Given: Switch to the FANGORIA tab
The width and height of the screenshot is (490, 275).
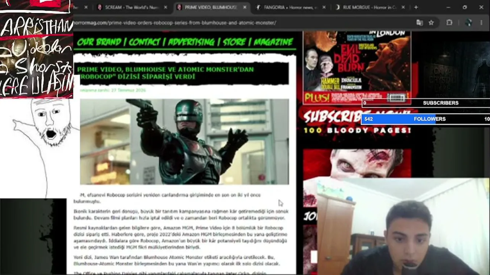Looking at the screenshot, I should pos(290,7).
